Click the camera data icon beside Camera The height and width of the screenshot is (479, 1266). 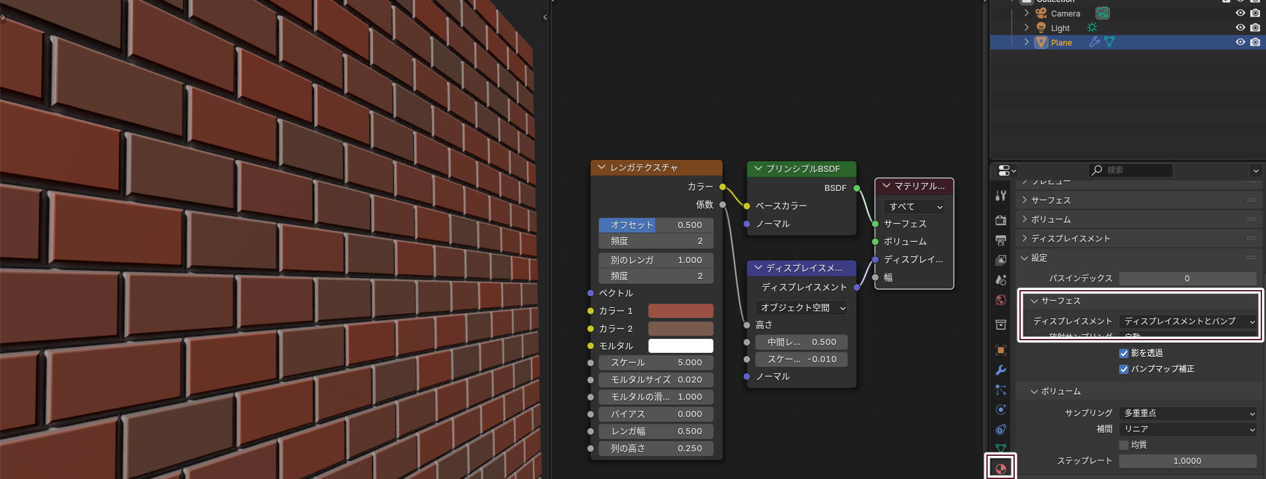point(1102,13)
